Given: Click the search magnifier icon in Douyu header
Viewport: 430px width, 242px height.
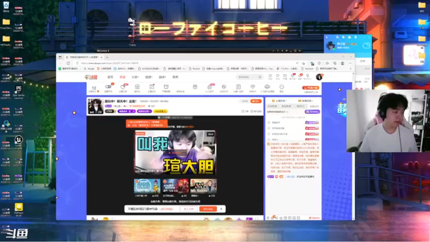Looking at the screenshot, I should [260, 77].
